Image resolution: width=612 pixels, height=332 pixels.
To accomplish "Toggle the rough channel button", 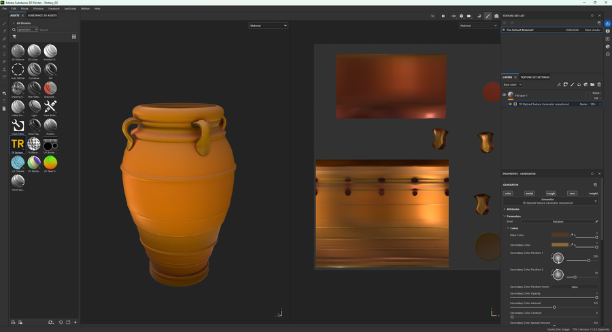I will click(551, 193).
